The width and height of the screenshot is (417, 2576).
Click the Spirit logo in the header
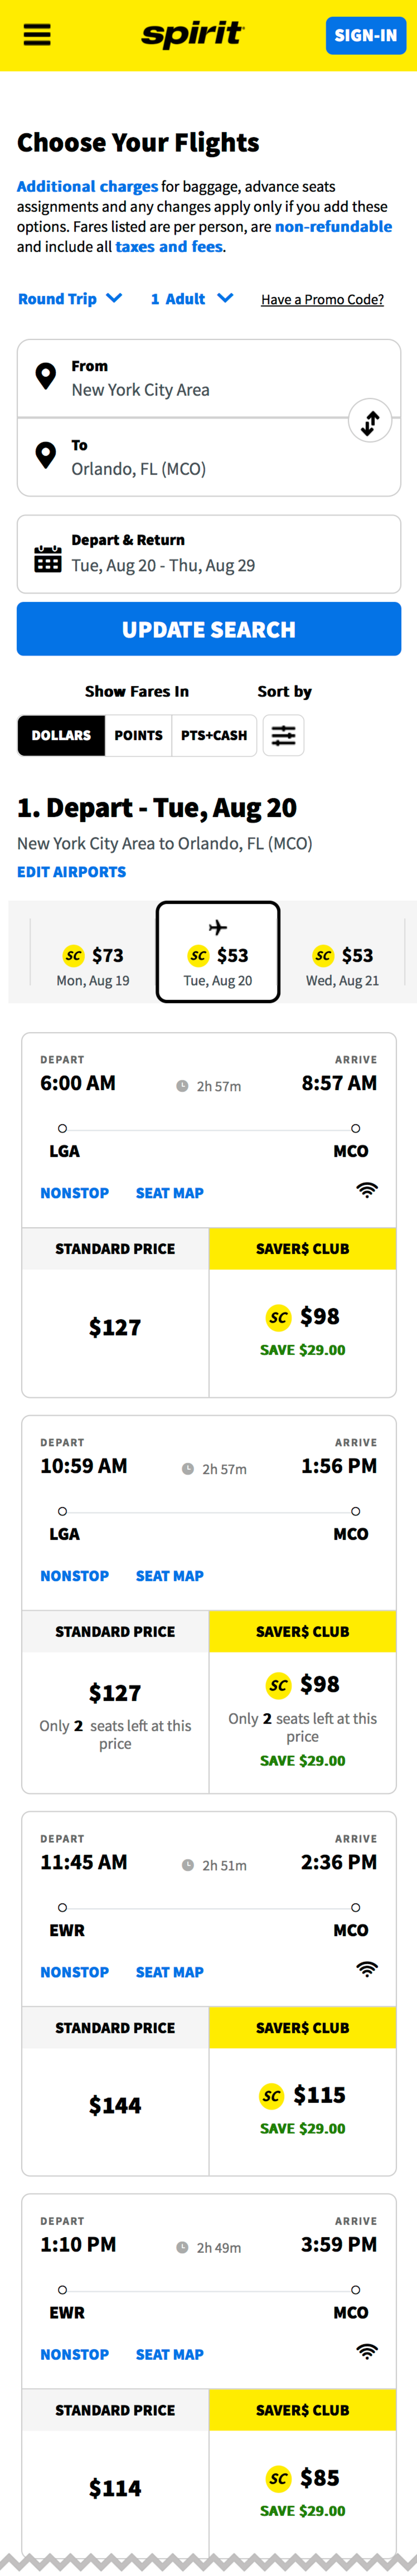tap(196, 35)
